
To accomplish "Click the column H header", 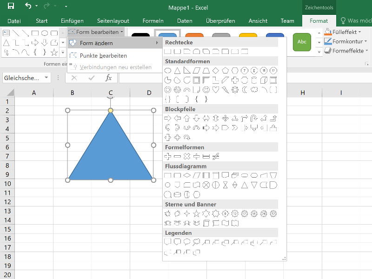I will tap(303, 93).
